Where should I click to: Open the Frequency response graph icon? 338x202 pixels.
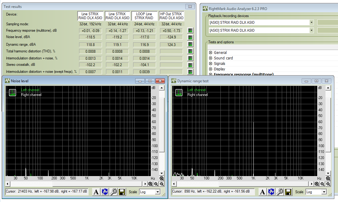(x=190, y=30)
